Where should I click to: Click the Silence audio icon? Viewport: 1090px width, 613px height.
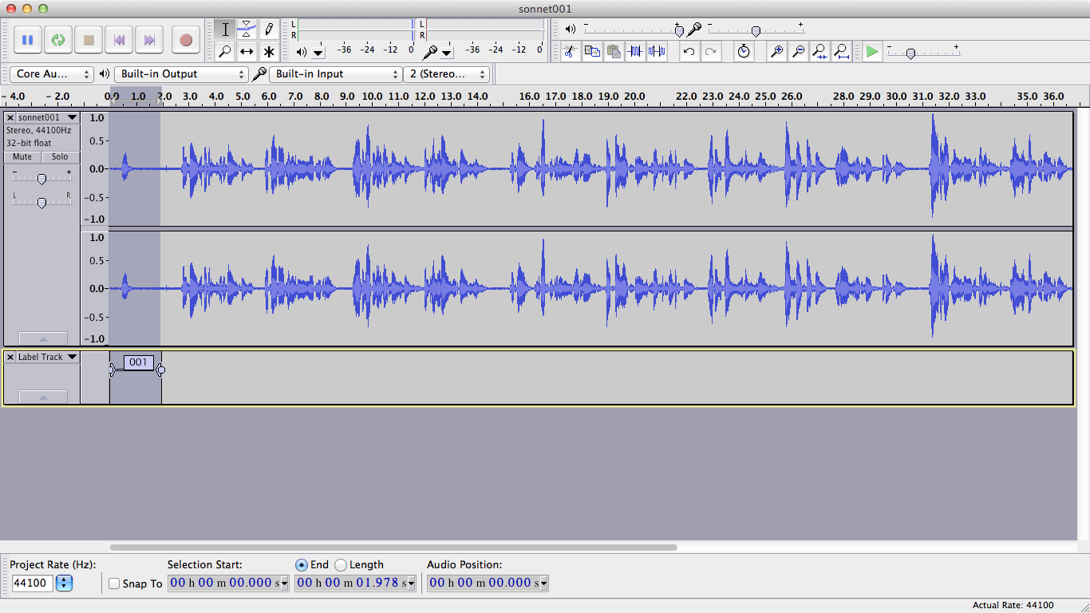pos(657,51)
